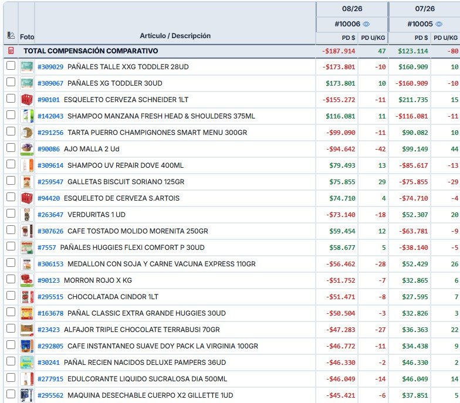The image size is (460, 403).
Task: Open article link #309029
Action: click(x=50, y=67)
